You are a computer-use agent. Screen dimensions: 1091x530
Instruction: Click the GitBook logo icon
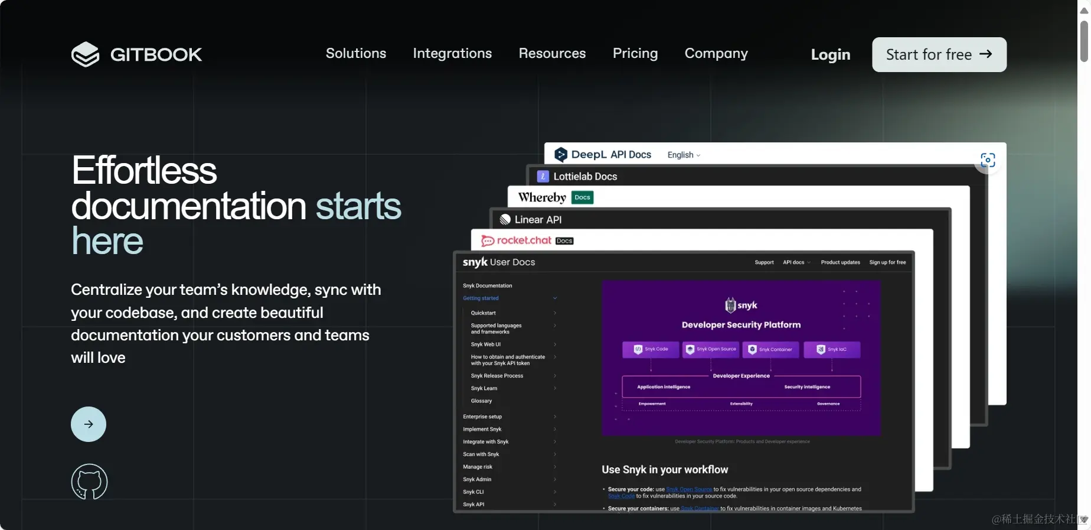[86, 54]
